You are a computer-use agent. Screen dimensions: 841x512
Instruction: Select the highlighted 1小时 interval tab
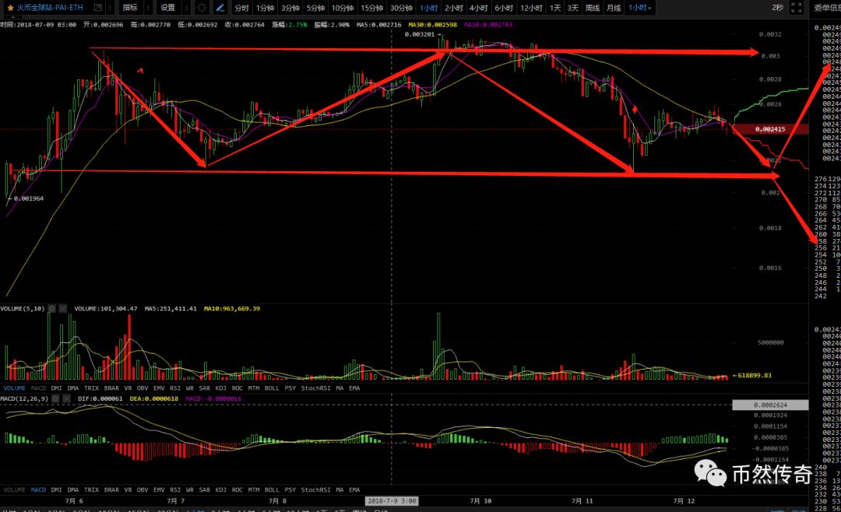[x=428, y=8]
